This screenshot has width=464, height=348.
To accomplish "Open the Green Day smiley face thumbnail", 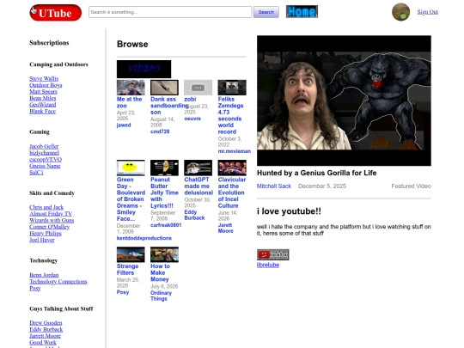I will click(131, 168).
